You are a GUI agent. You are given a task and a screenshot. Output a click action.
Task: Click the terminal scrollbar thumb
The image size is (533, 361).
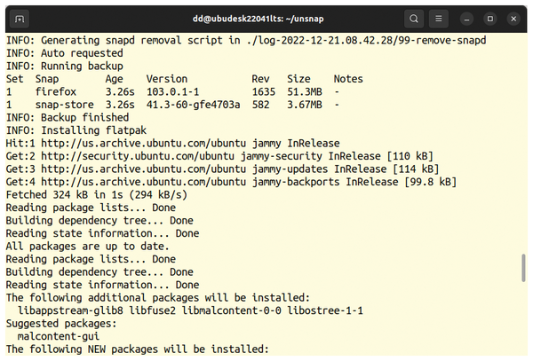(523, 268)
